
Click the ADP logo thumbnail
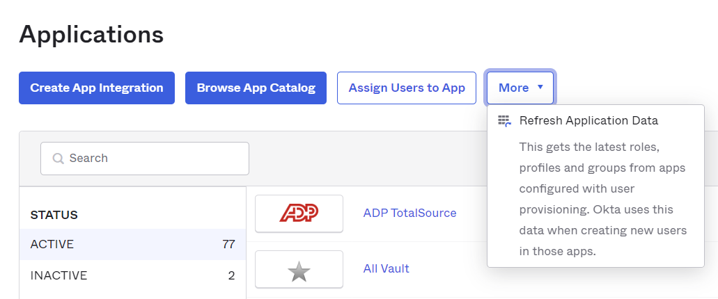pyautogui.click(x=299, y=213)
